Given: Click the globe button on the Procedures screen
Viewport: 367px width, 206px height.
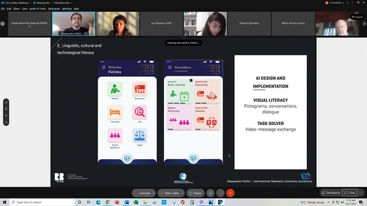Looking at the screenshot, I should pos(193,159).
